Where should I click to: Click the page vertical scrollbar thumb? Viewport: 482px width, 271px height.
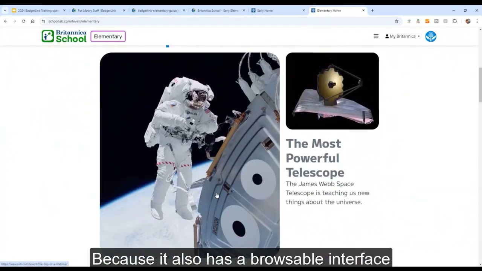point(480,85)
